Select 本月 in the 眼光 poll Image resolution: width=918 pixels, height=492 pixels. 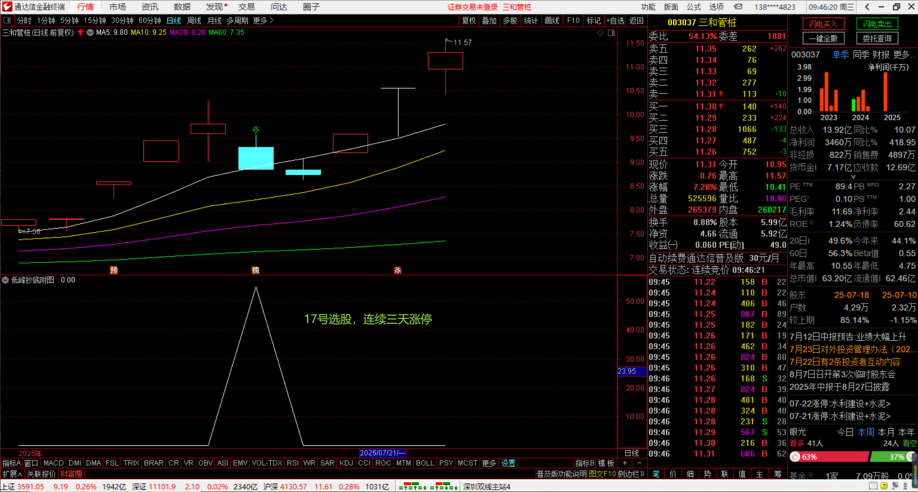point(886,432)
